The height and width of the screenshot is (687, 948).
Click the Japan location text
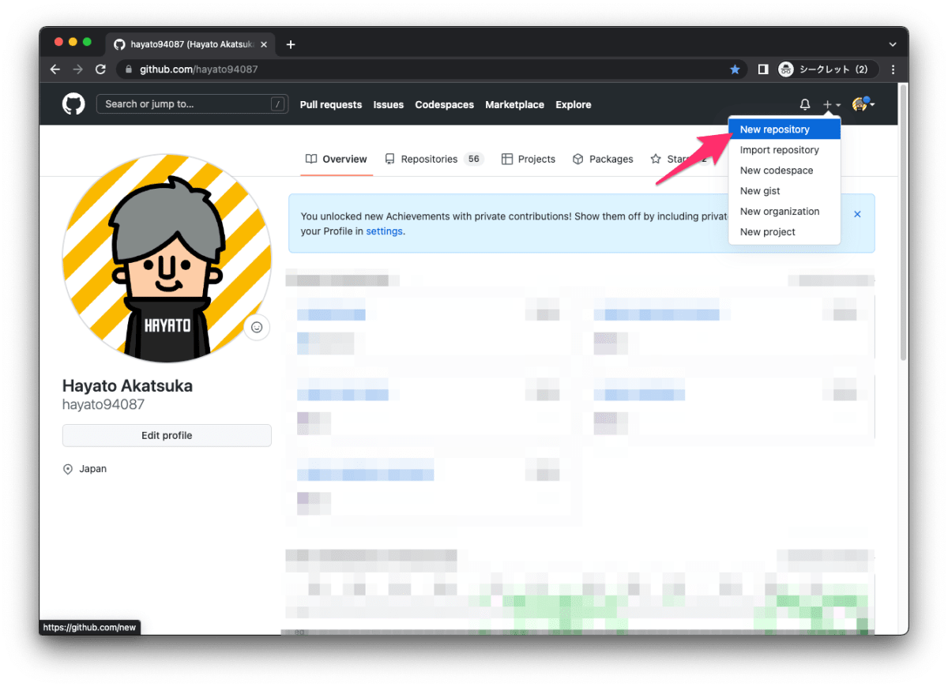coord(93,469)
